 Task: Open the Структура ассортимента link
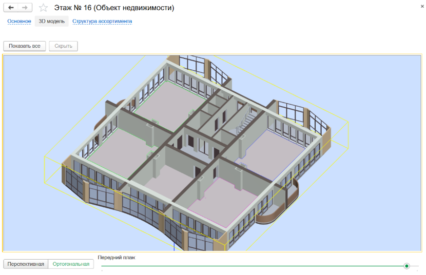[102, 21]
